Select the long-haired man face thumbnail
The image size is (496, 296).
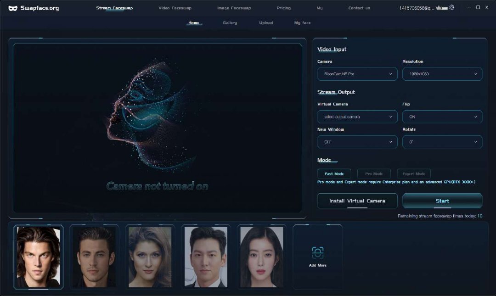[x=39, y=257]
